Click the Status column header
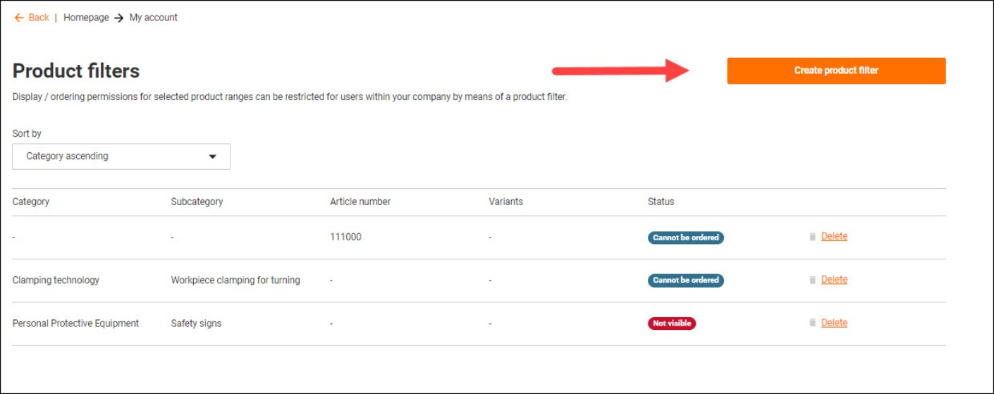994x394 pixels. pos(661,202)
